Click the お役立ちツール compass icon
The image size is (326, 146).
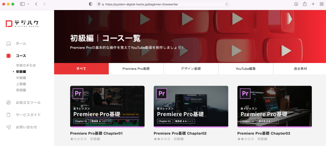pos(9,103)
